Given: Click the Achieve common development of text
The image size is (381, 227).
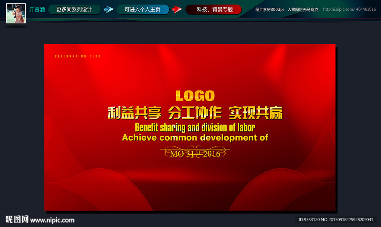Looking at the screenshot, I should [x=195, y=138].
